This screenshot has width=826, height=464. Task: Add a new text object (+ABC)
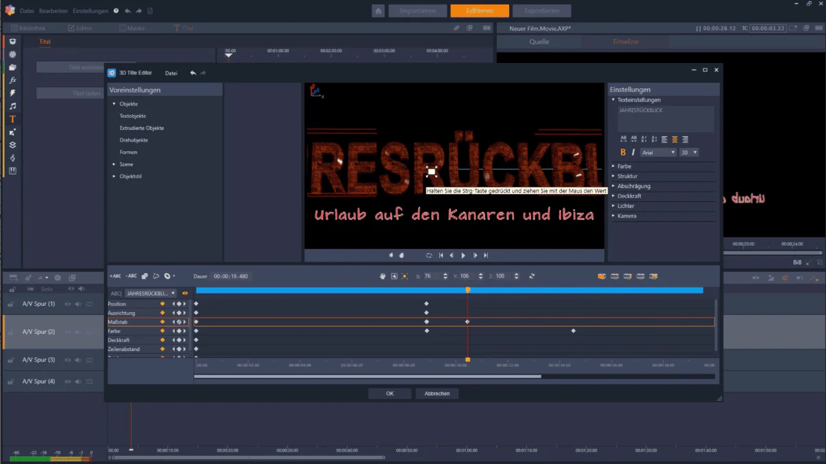pyautogui.click(x=115, y=276)
